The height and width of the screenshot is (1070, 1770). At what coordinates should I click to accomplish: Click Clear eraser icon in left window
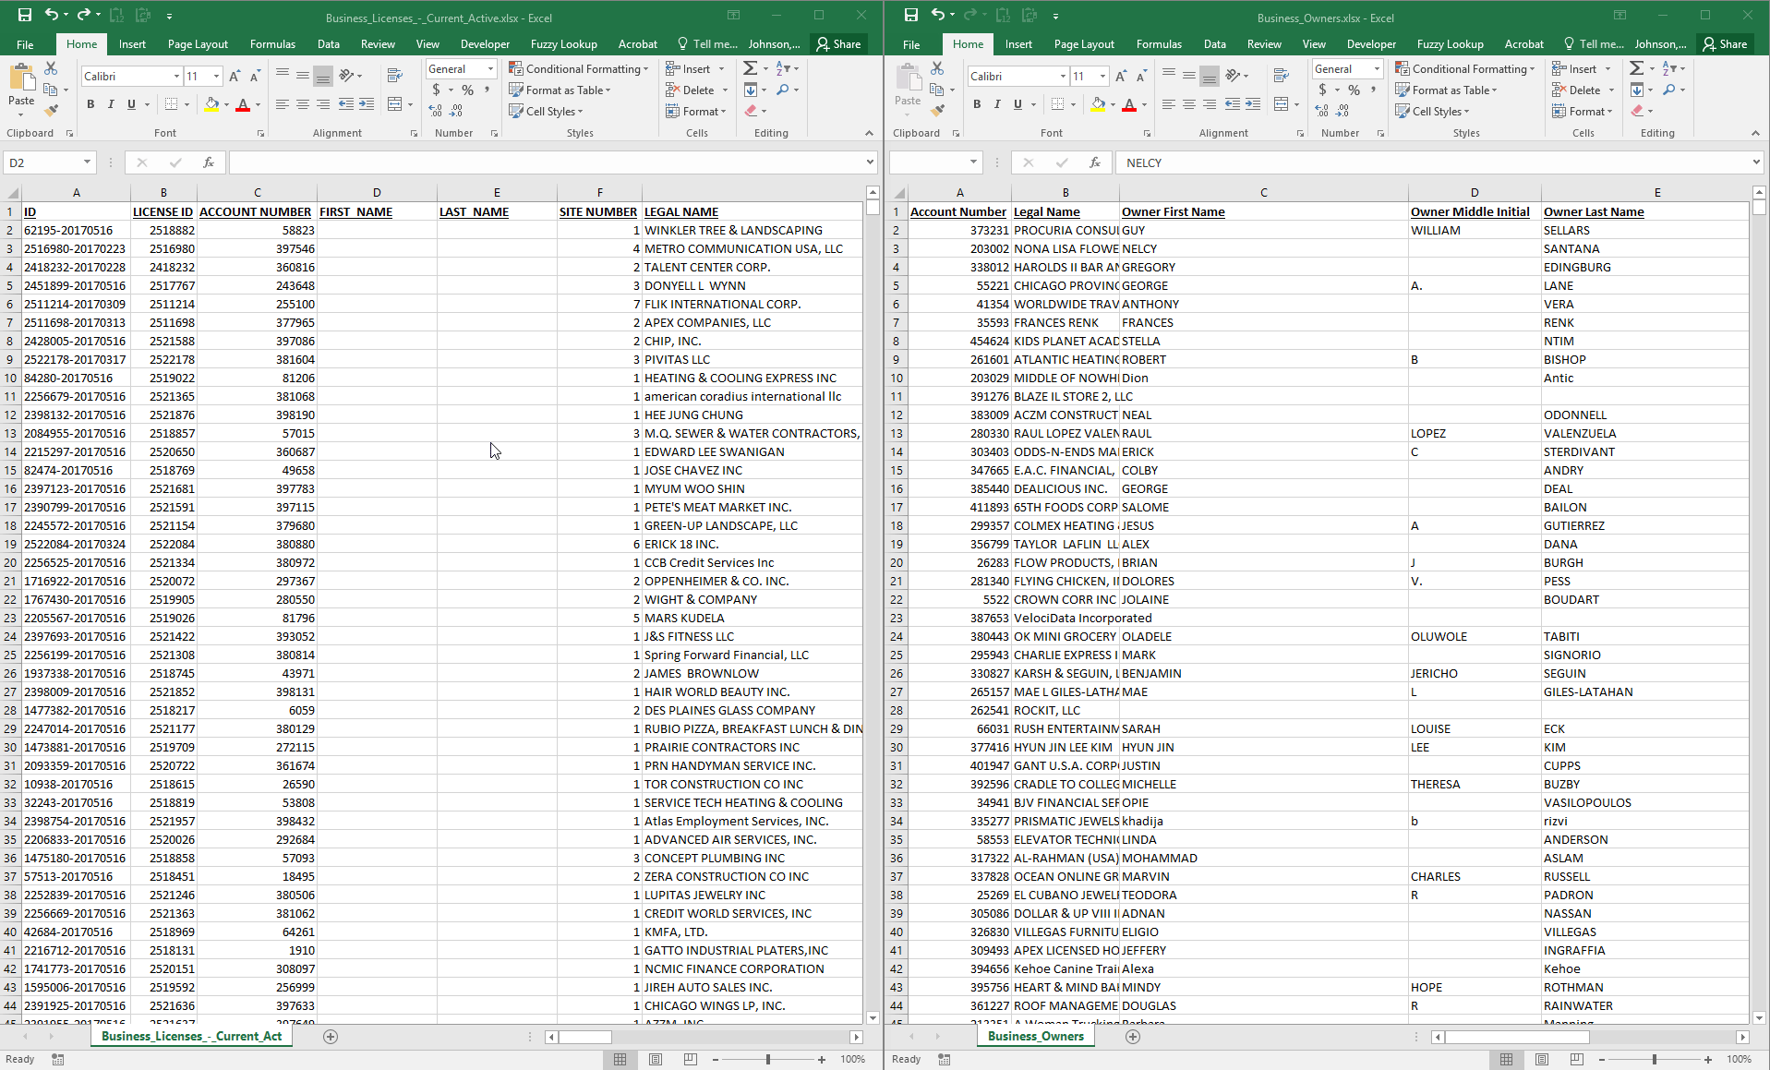[751, 111]
